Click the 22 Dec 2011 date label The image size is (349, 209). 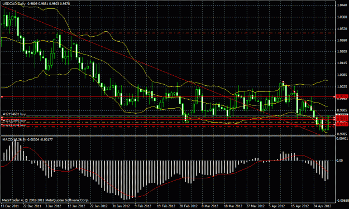click(32, 206)
